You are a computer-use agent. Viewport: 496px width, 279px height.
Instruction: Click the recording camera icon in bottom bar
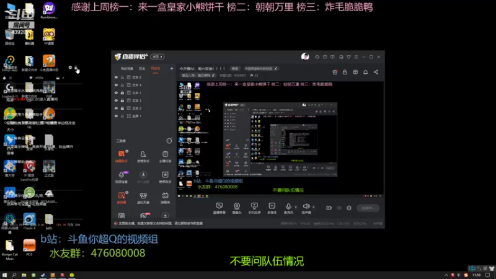tap(329, 208)
